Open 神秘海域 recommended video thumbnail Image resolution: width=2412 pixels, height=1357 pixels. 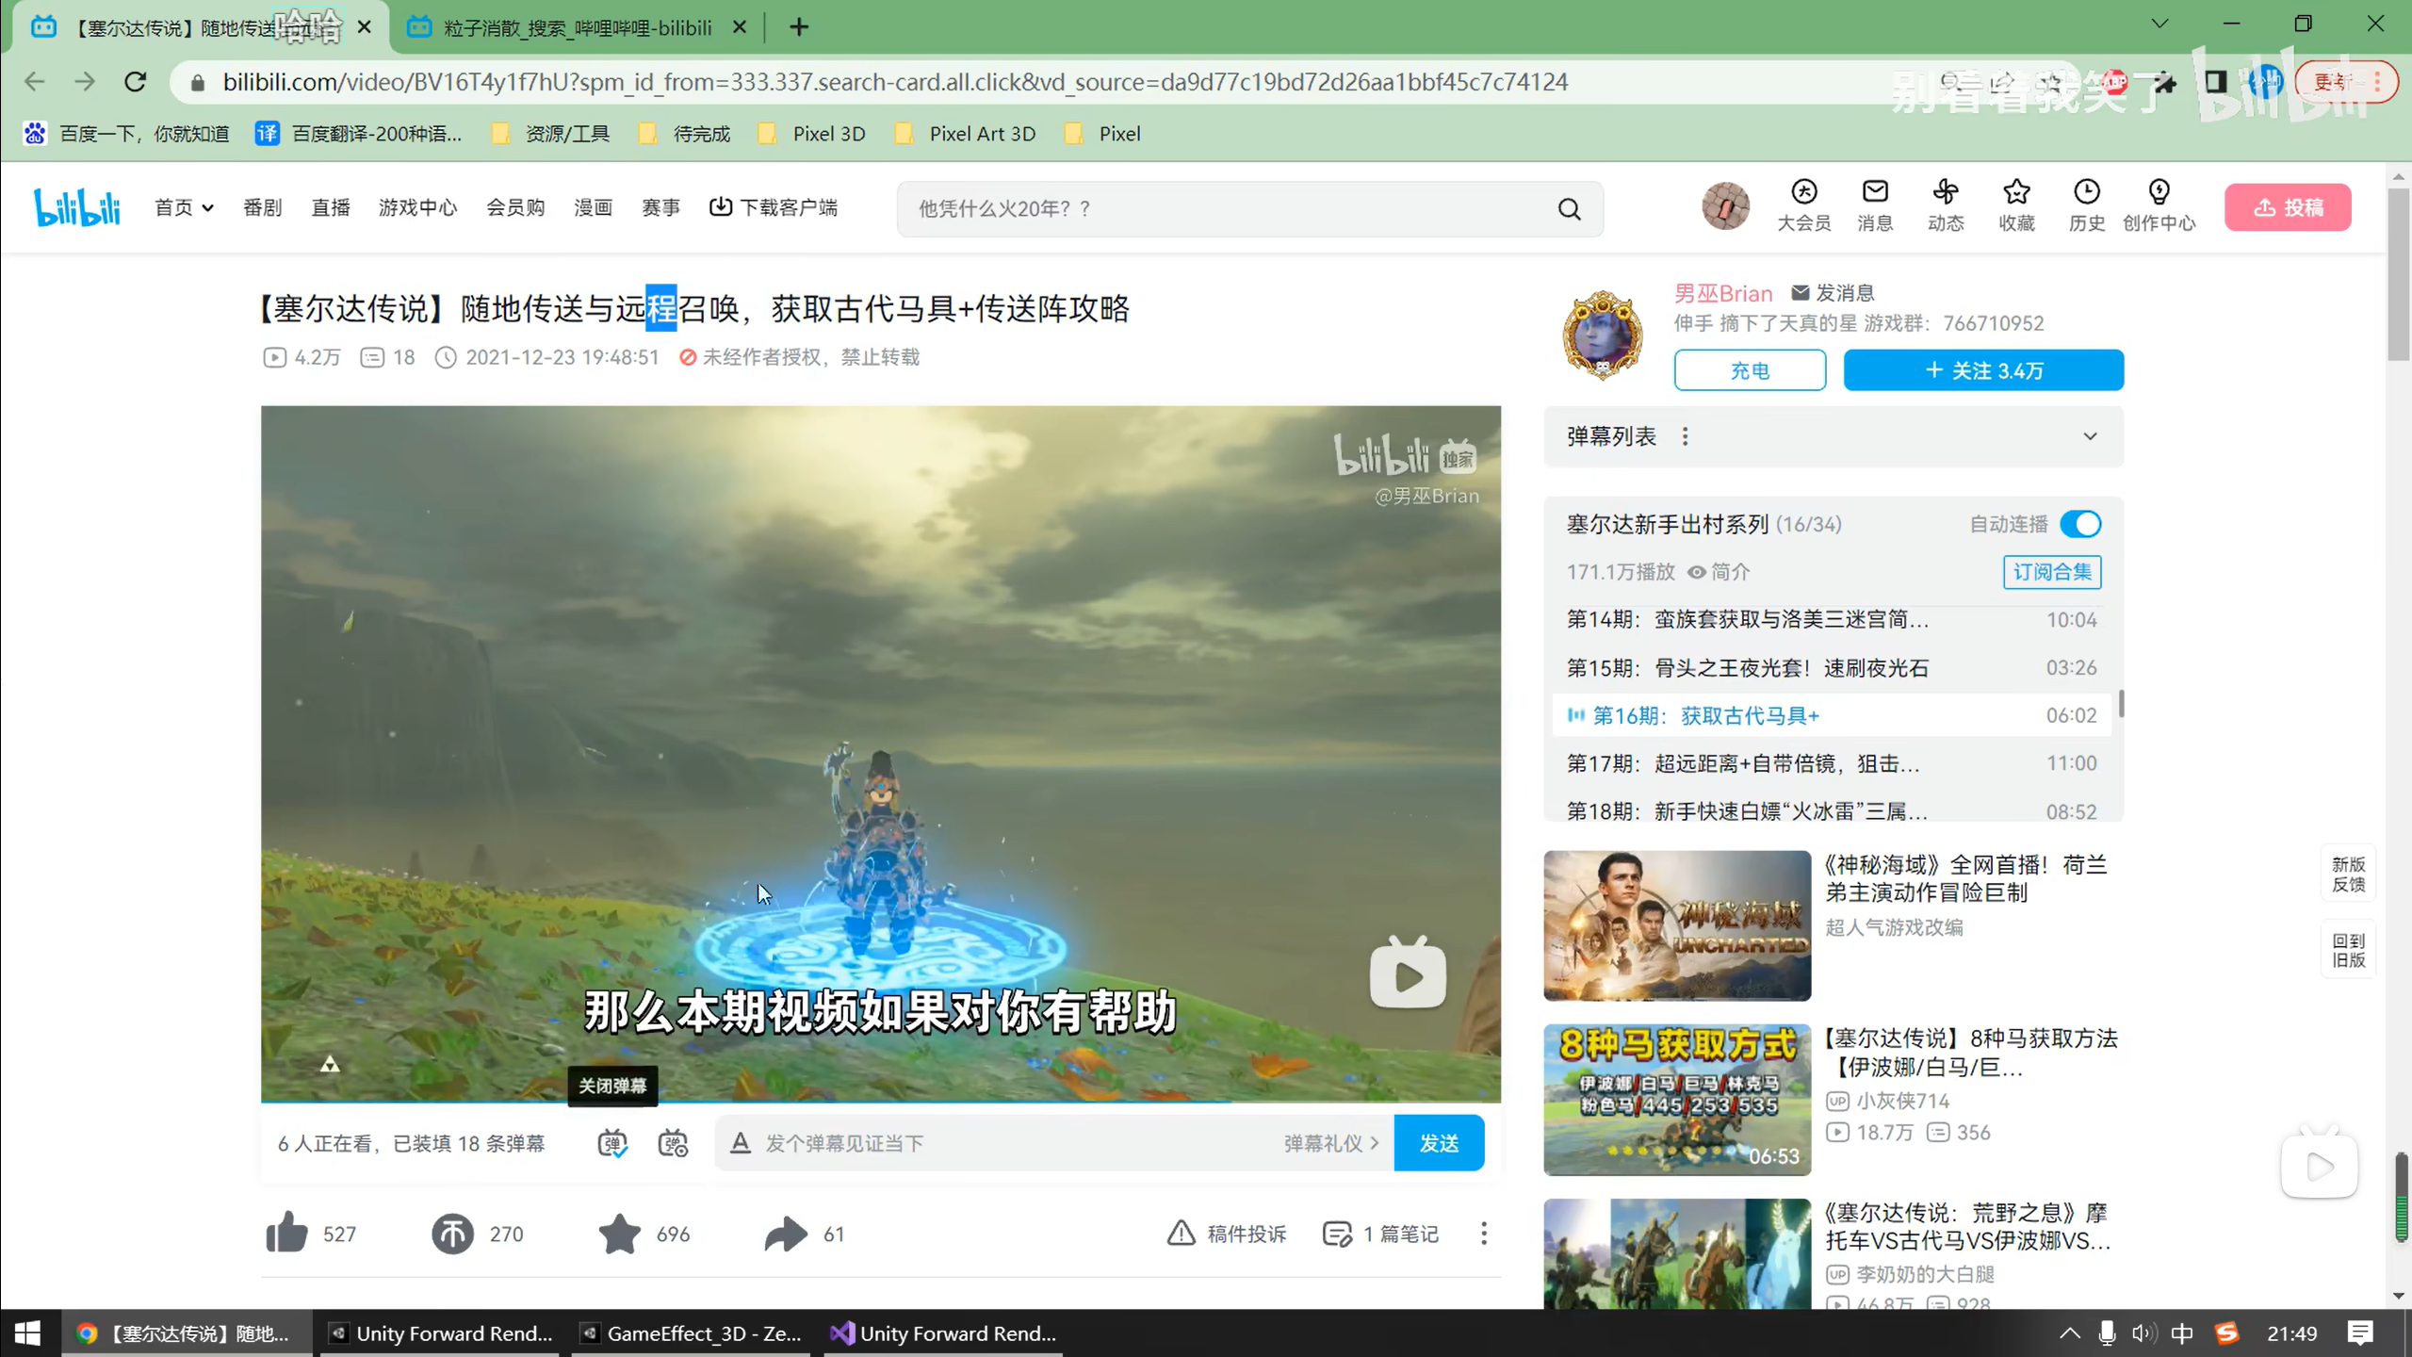(x=1677, y=925)
